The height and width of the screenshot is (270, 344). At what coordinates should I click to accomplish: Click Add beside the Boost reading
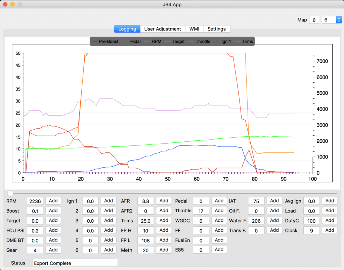coord(53,211)
